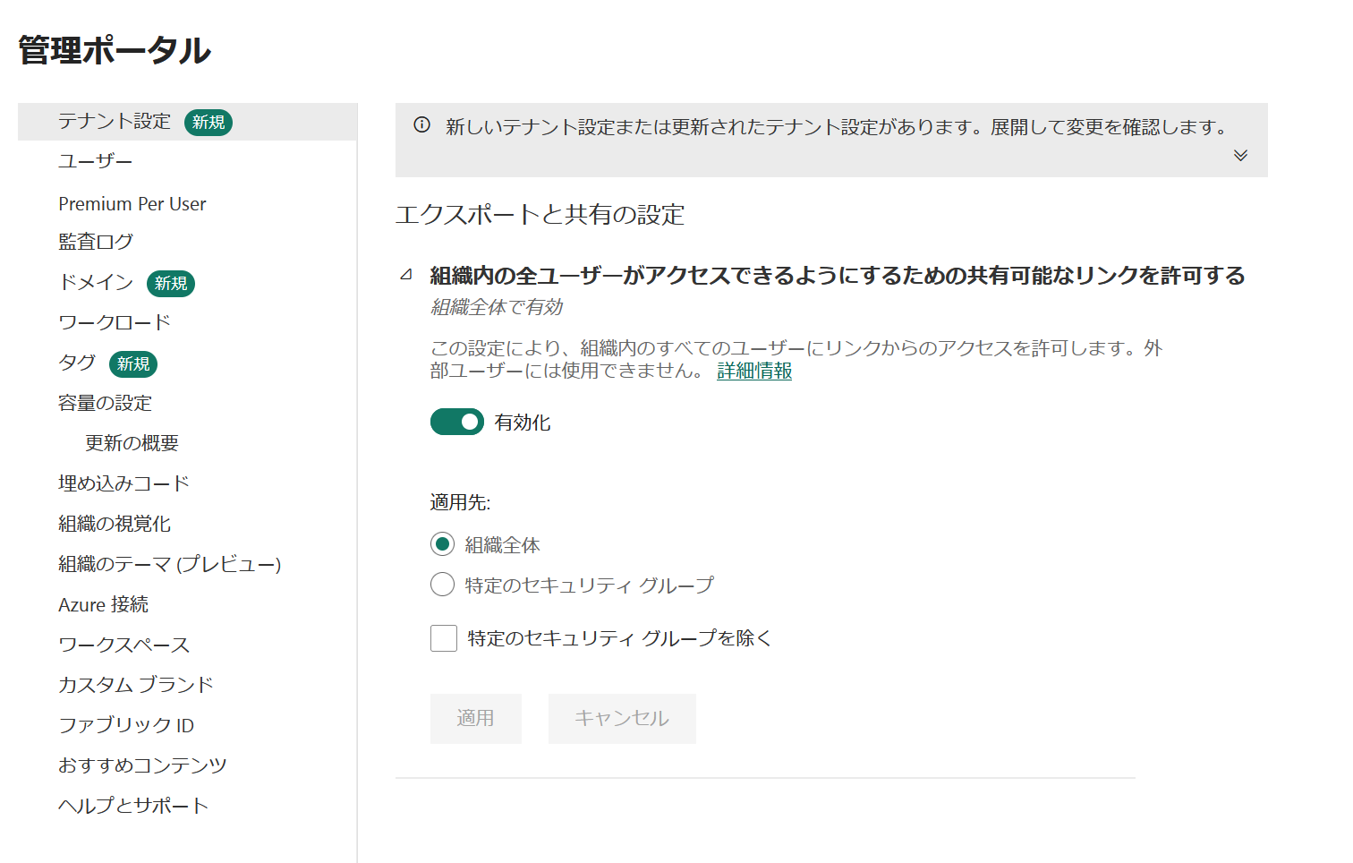Toggle the 有効化 switch off

(456, 422)
